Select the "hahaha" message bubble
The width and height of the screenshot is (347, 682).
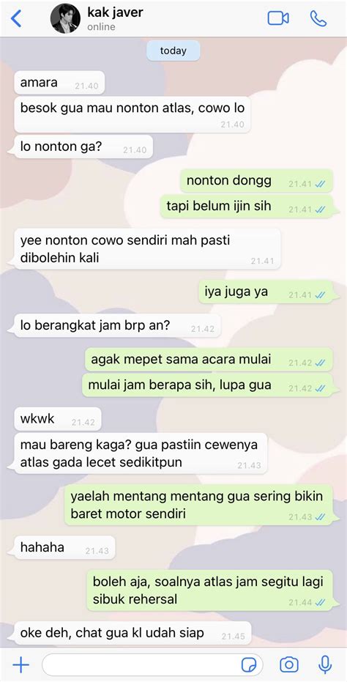[x=63, y=548]
